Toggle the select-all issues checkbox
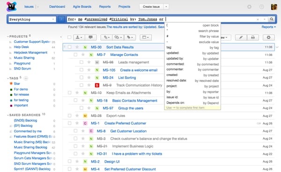281x172 pixels. [x=69, y=37]
